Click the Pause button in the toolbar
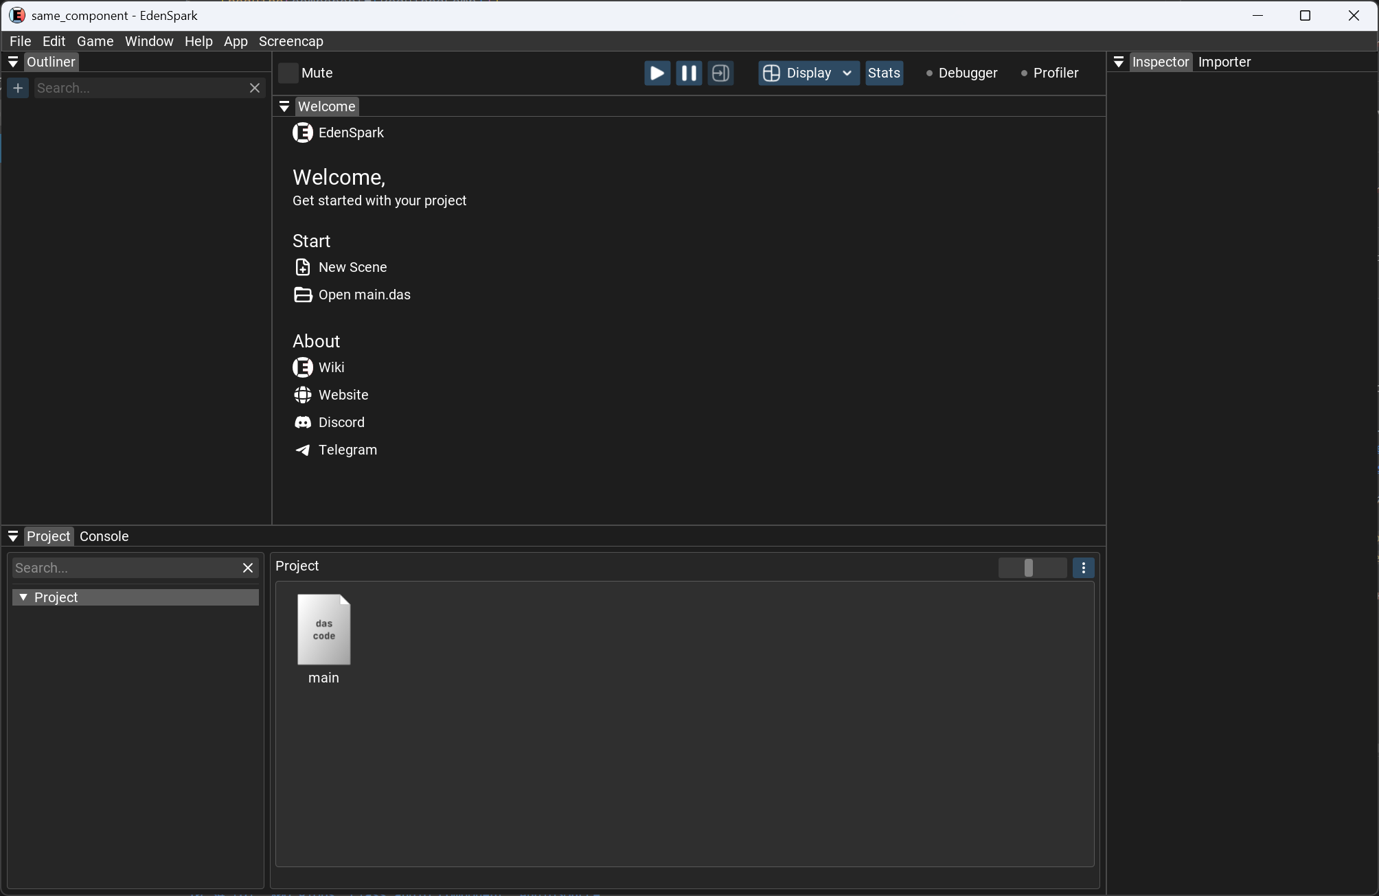The width and height of the screenshot is (1379, 896). tap(689, 73)
